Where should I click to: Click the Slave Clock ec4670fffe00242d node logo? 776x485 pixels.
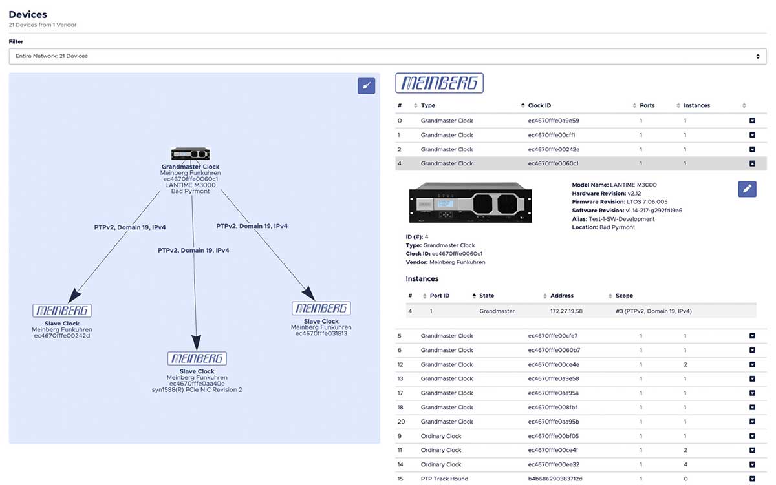62,311
